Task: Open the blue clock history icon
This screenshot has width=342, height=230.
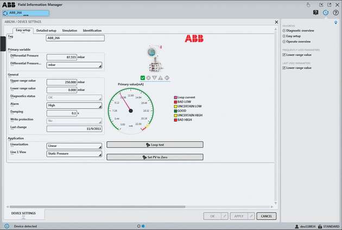Action: 326,12
